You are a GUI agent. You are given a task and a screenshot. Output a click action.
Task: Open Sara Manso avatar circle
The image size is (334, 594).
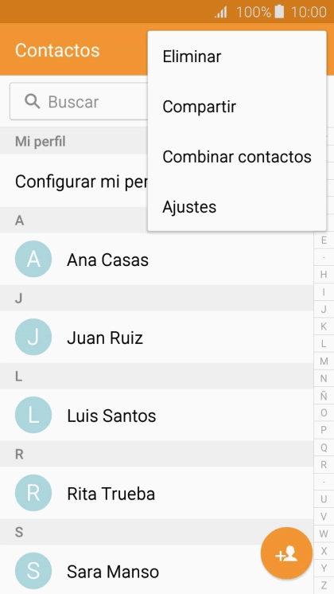coord(33,571)
